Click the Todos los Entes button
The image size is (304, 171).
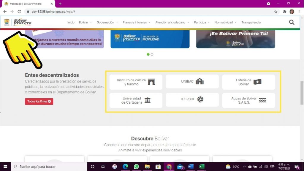click(x=39, y=102)
